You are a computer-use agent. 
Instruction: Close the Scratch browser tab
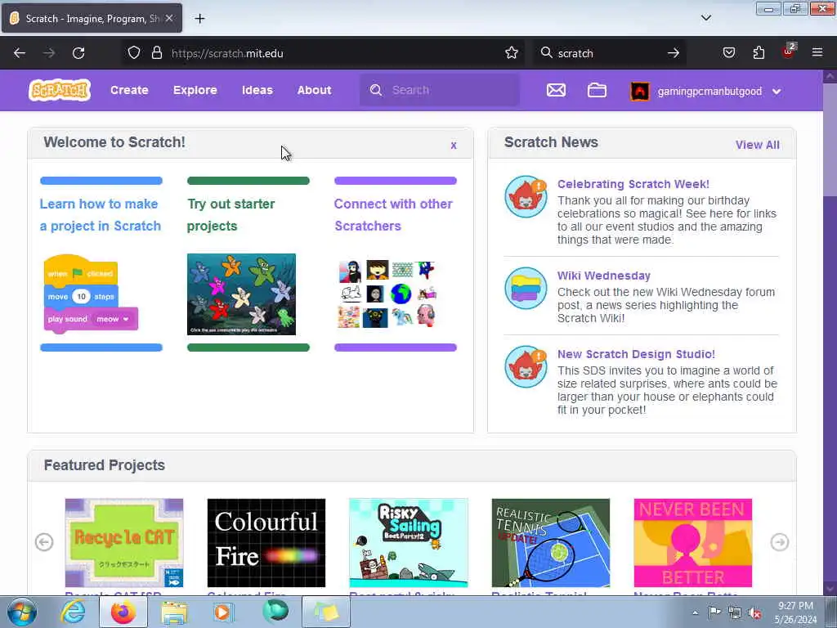point(169,18)
